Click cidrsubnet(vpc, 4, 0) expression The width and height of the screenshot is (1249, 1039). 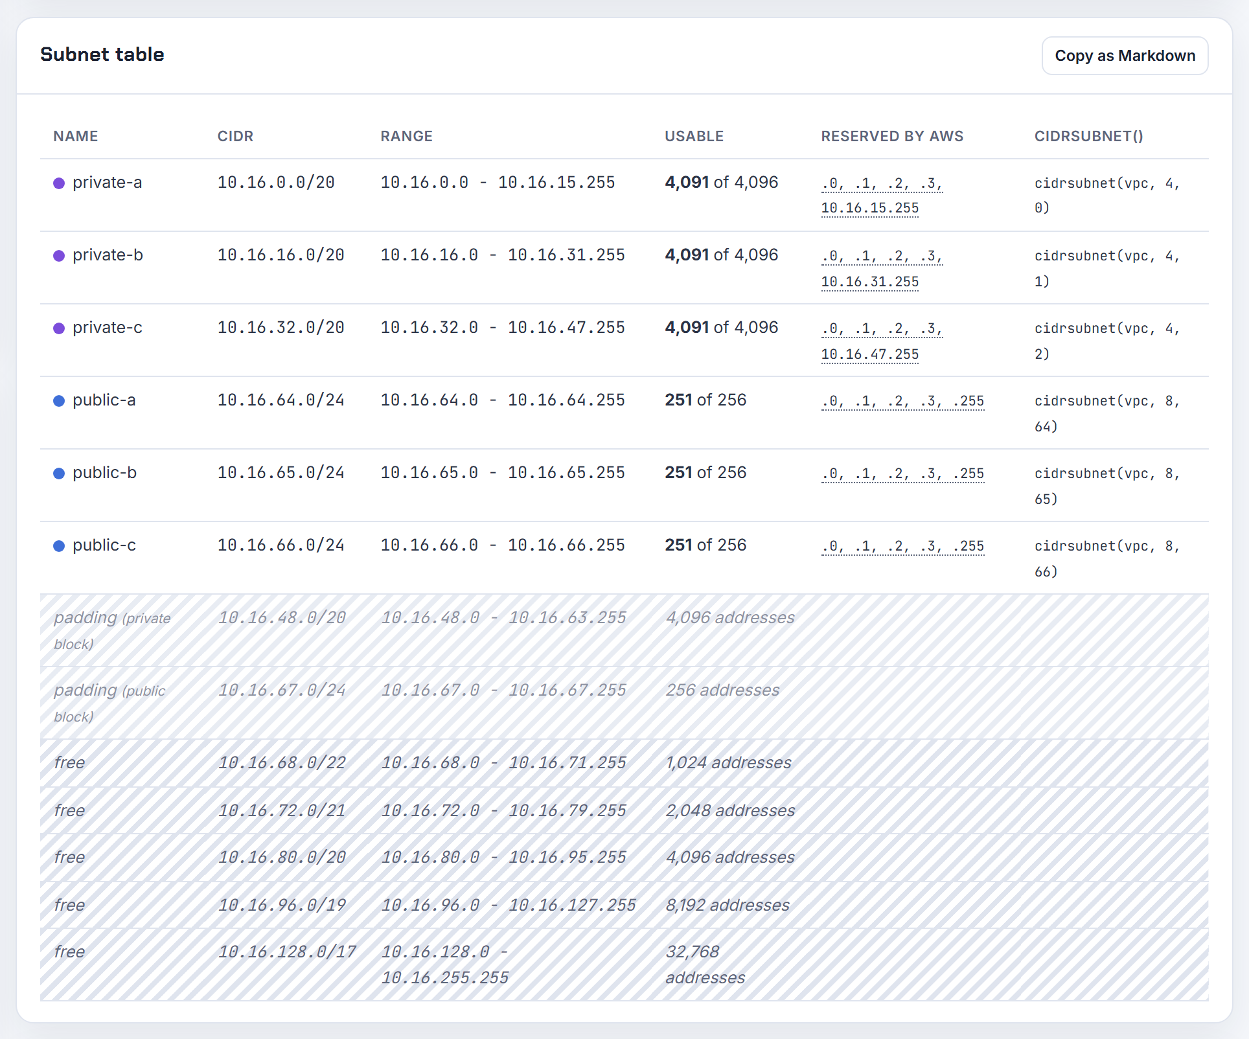point(1107,196)
